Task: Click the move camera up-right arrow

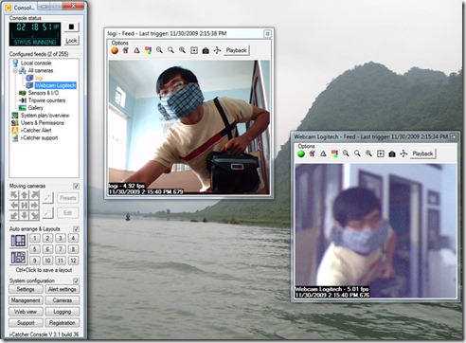Action: [x=35, y=195]
